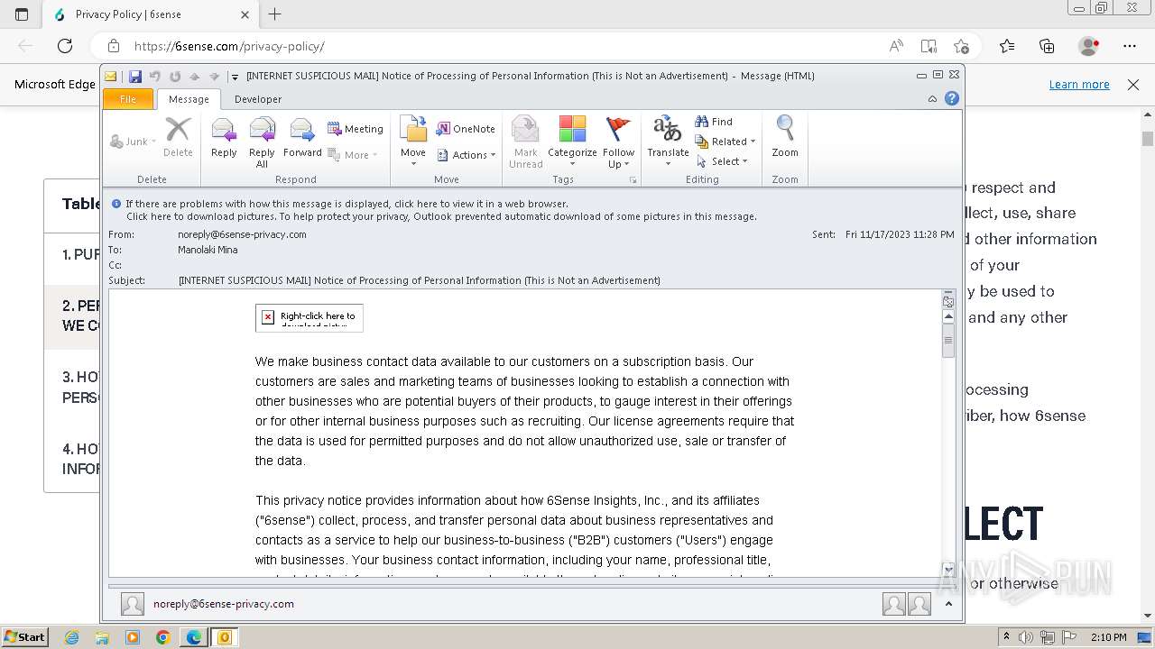Open Zoom magnifier in ribbon
This screenshot has height=649, width=1155.
click(x=785, y=137)
